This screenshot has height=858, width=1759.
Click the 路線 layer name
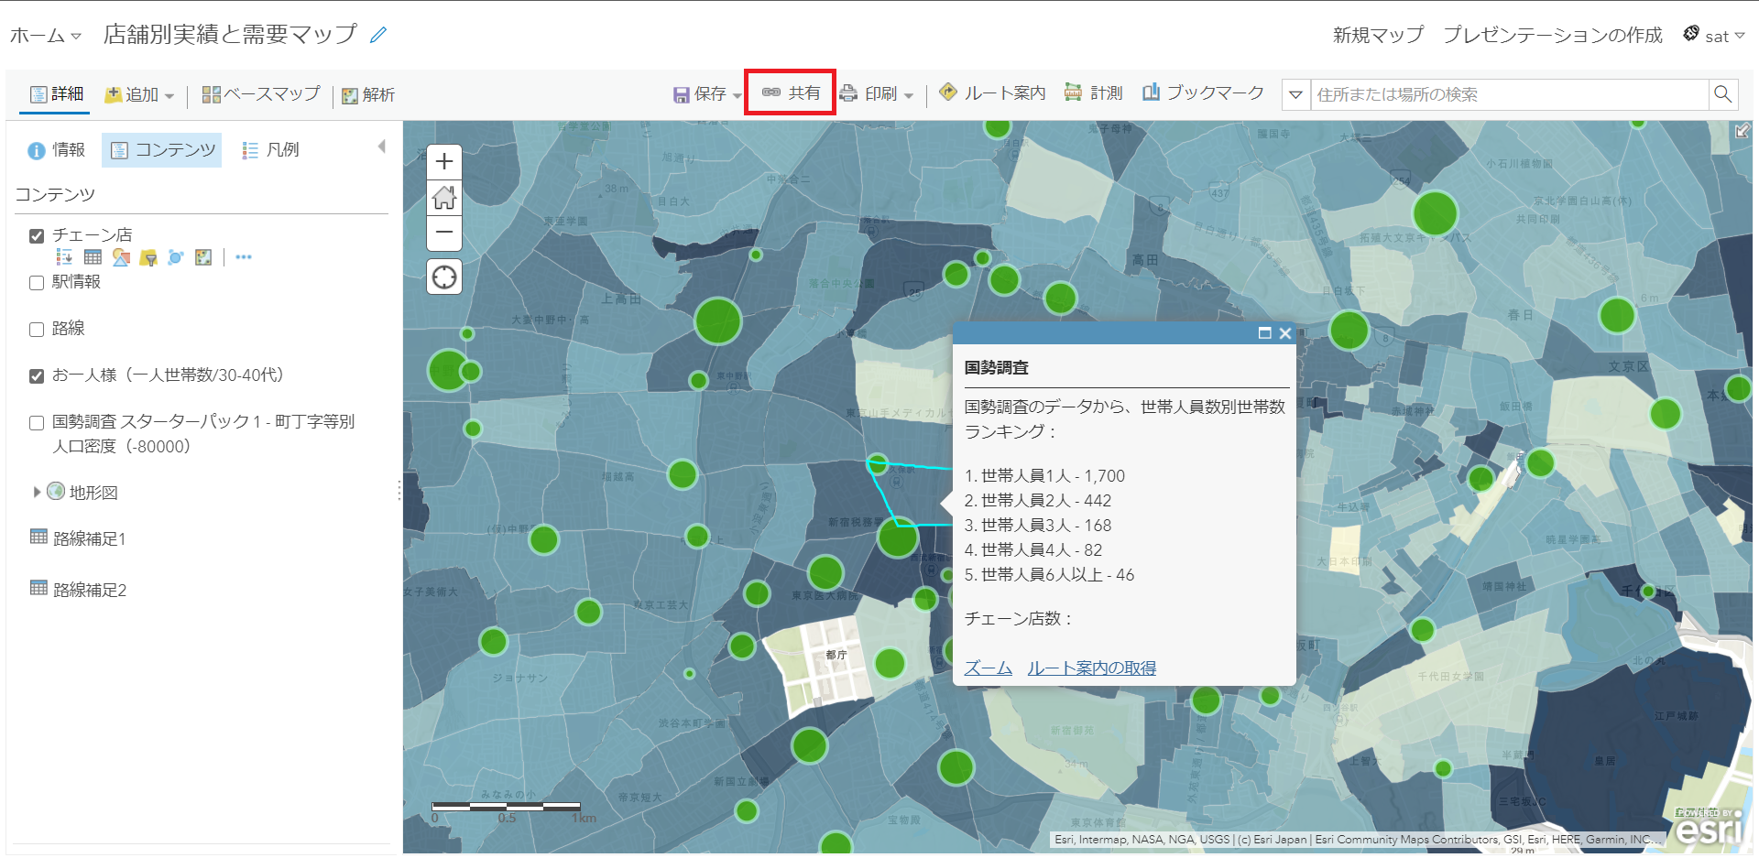point(68,329)
